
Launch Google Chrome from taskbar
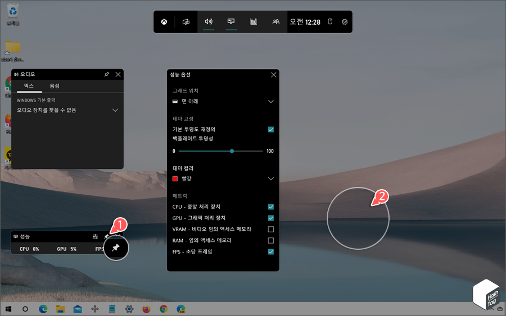tap(164, 309)
